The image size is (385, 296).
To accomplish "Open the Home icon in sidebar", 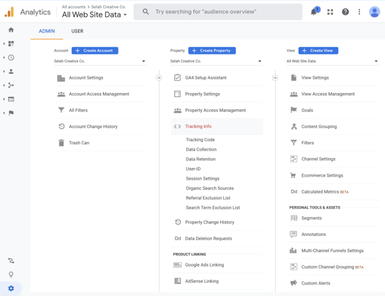I will [11, 30].
